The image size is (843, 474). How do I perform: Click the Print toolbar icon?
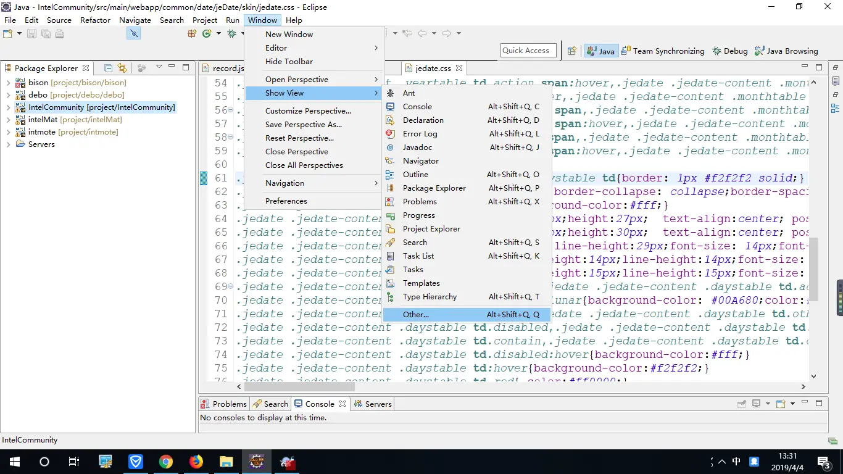pyautogui.click(x=59, y=33)
